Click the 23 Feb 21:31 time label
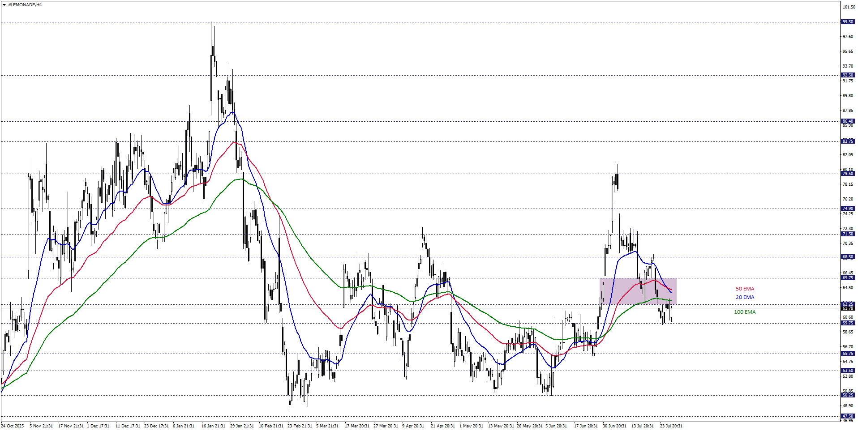Image resolution: width=858 pixels, height=431 pixels. point(300,426)
